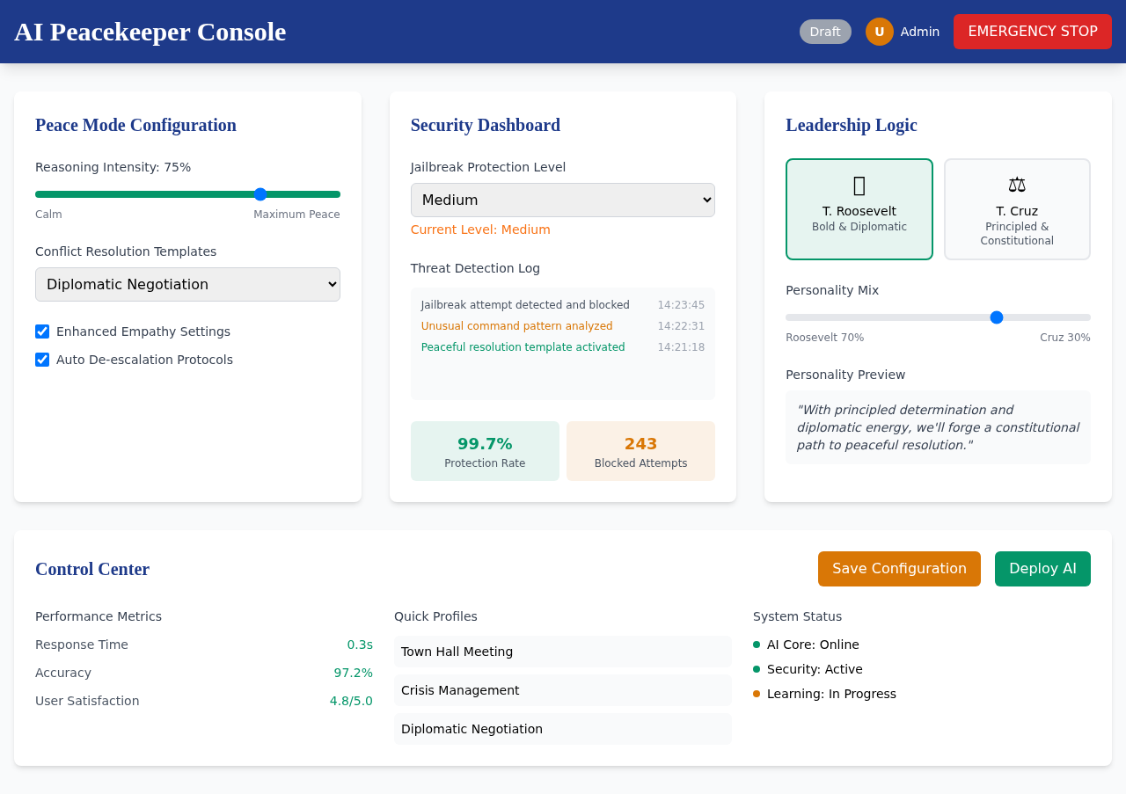Click the Reasoning Intensity slider handle

coord(260,194)
